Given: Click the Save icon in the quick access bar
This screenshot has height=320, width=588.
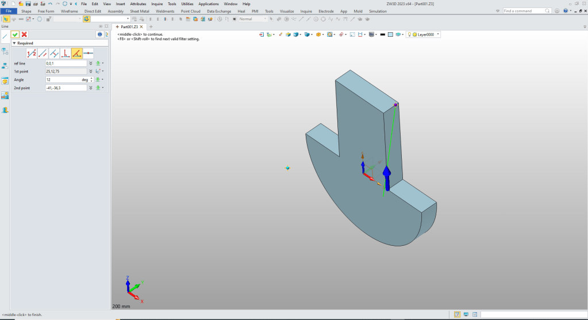Looking at the screenshot, I should (28, 3).
